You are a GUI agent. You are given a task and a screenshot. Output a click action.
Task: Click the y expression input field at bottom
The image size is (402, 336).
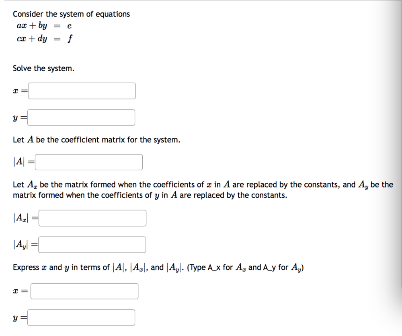pos(81,317)
